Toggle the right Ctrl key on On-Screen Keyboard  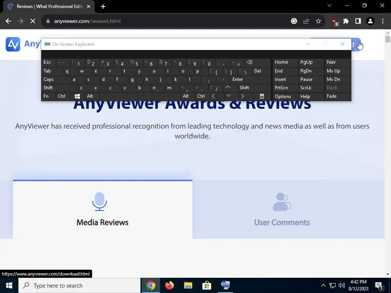click(202, 96)
